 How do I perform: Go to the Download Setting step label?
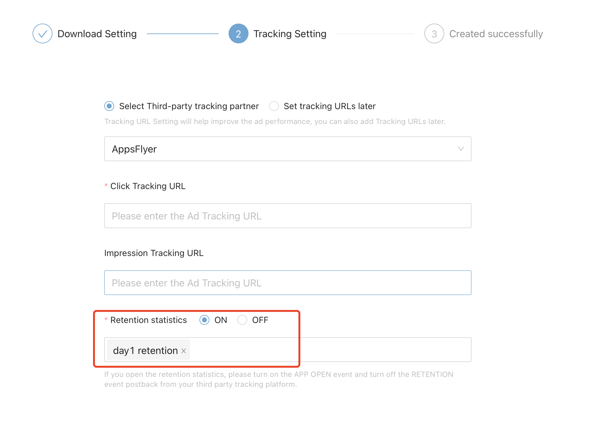[x=97, y=33]
